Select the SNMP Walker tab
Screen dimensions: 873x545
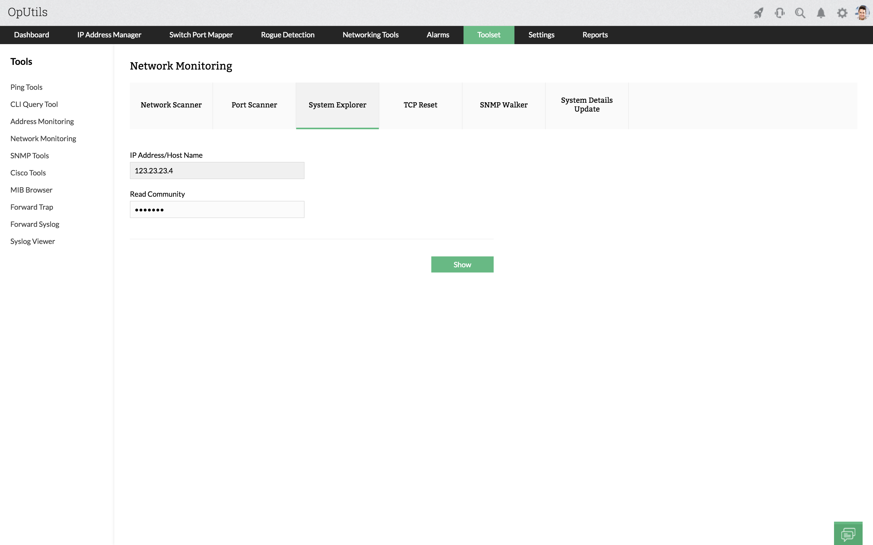pyautogui.click(x=503, y=105)
